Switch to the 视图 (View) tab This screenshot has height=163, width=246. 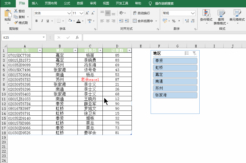106,3
